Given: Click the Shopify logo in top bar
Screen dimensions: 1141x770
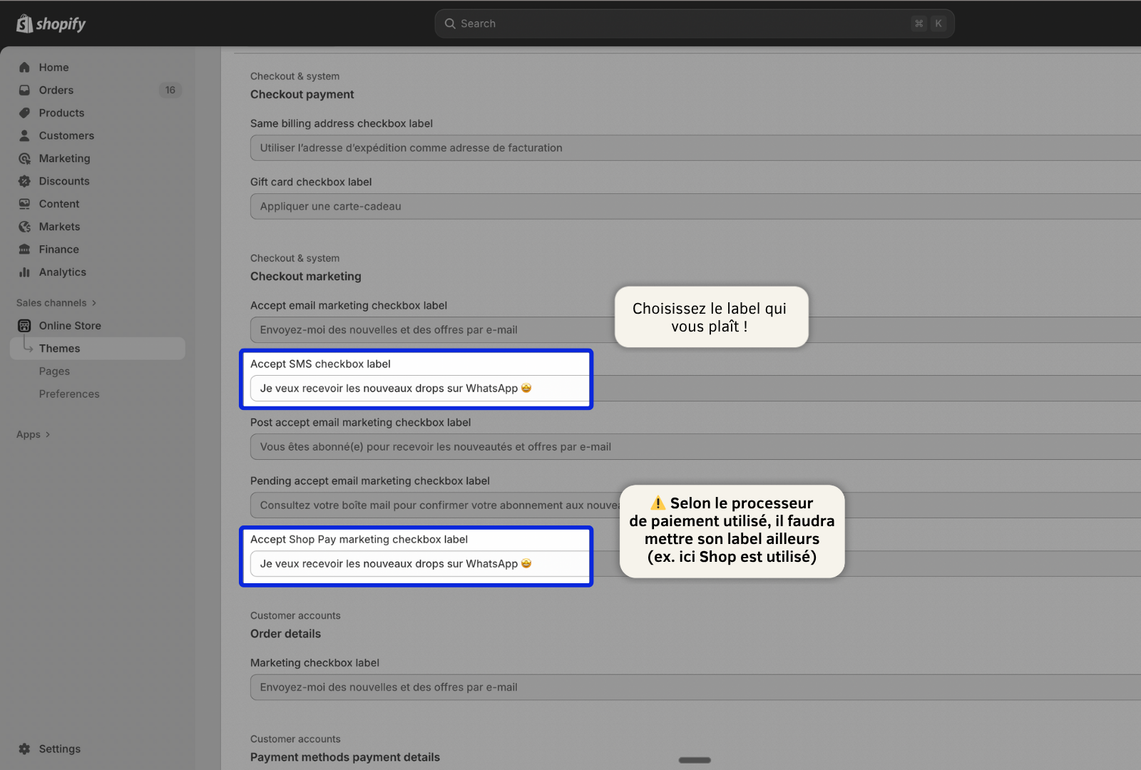Looking at the screenshot, I should [51, 24].
